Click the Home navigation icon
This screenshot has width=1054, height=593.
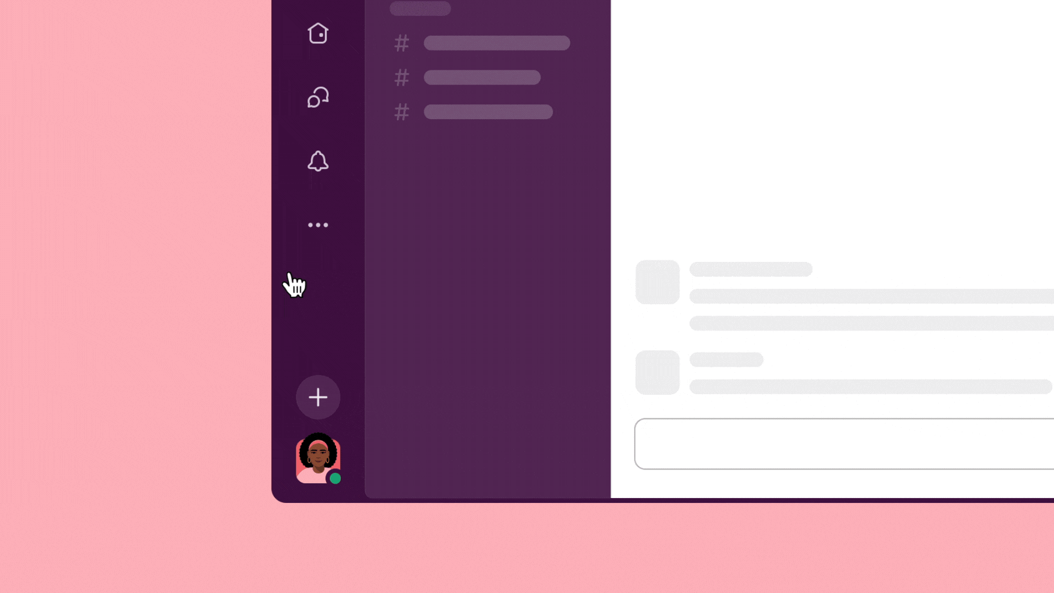318,33
